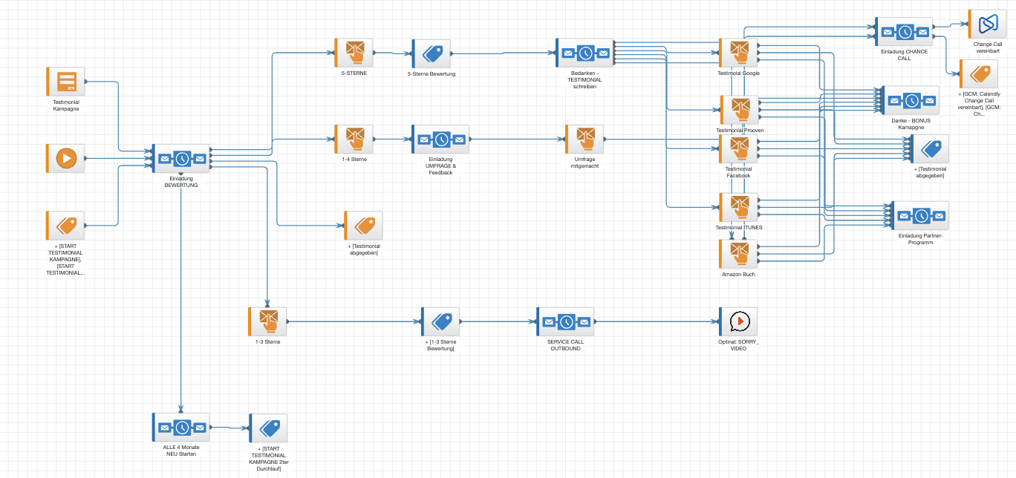Select the Umfrage mitgemacht goal node
Image resolution: width=1016 pixels, height=478 pixels.
pos(585,139)
